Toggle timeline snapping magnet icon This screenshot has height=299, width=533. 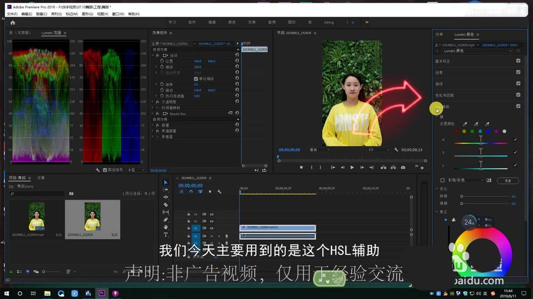pyautogui.click(x=191, y=192)
